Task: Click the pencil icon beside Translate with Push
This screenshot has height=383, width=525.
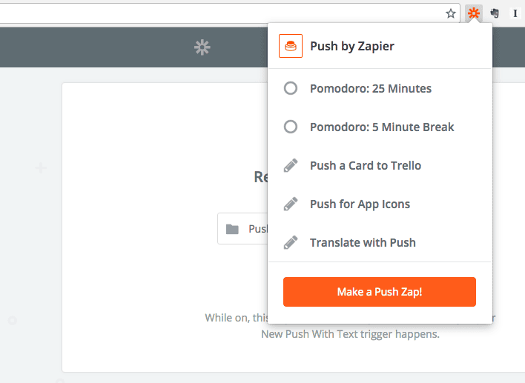Action: pyautogui.click(x=291, y=242)
